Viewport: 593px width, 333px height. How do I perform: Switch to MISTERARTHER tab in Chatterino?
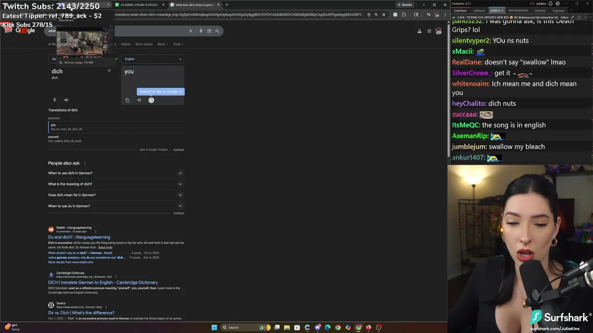518,10
